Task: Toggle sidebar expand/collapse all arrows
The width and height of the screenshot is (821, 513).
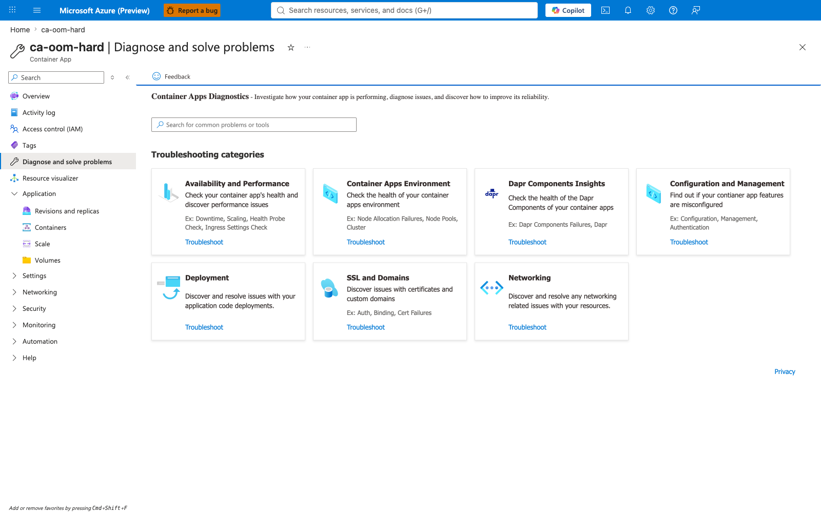Action: [112, 77]
